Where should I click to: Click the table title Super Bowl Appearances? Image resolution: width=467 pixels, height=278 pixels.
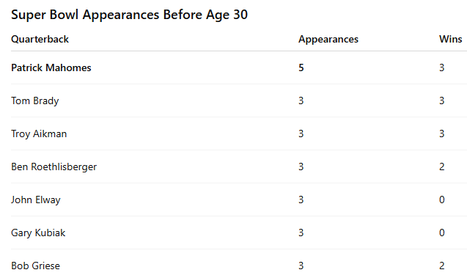coord(129,15)
